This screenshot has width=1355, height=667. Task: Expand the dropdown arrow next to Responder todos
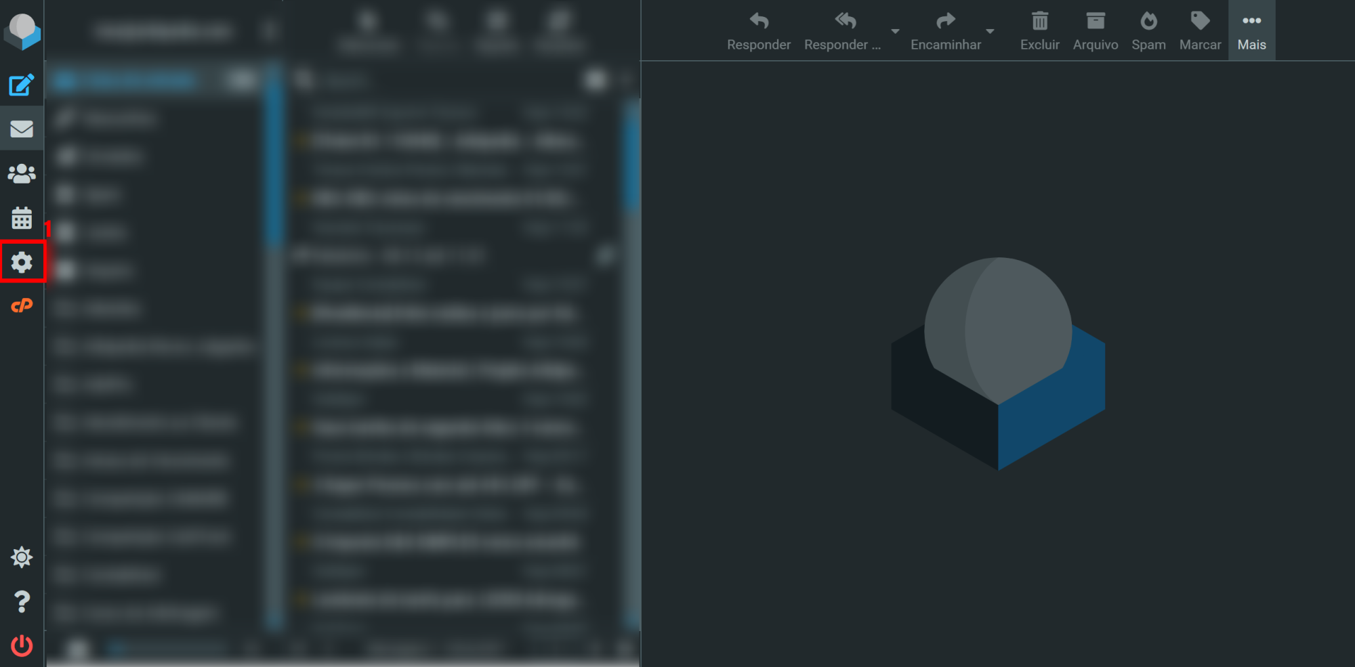pos(896,32)
